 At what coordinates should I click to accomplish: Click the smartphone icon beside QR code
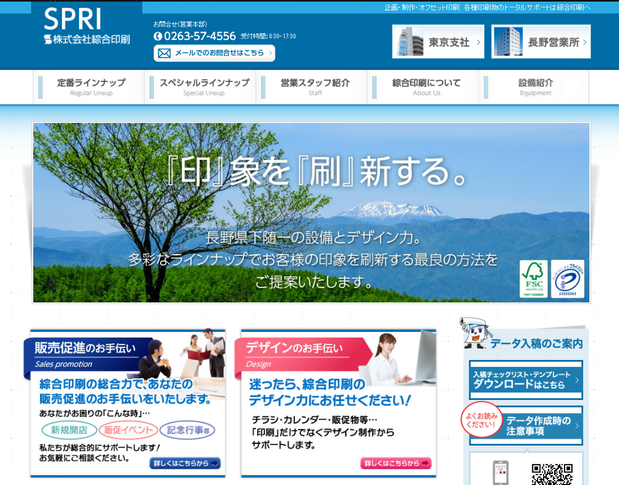click(x=500, y=473)
